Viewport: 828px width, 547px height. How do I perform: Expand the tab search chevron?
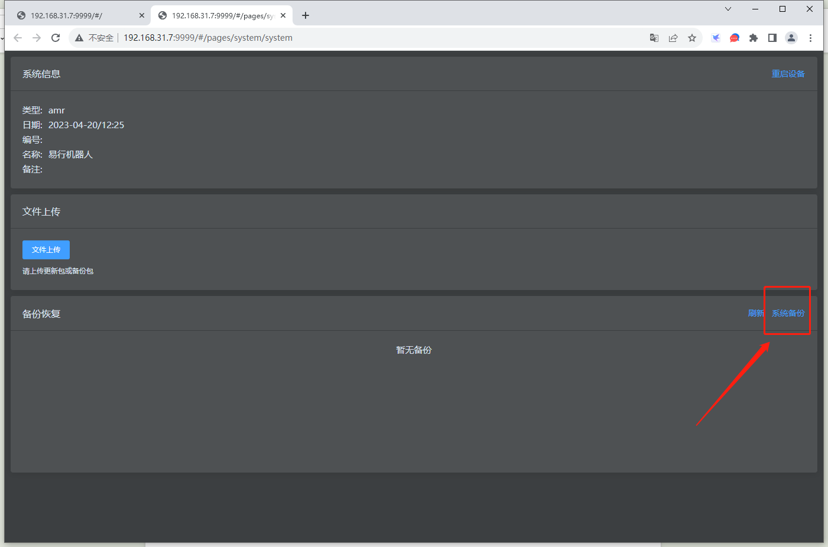tap(728, 9)
